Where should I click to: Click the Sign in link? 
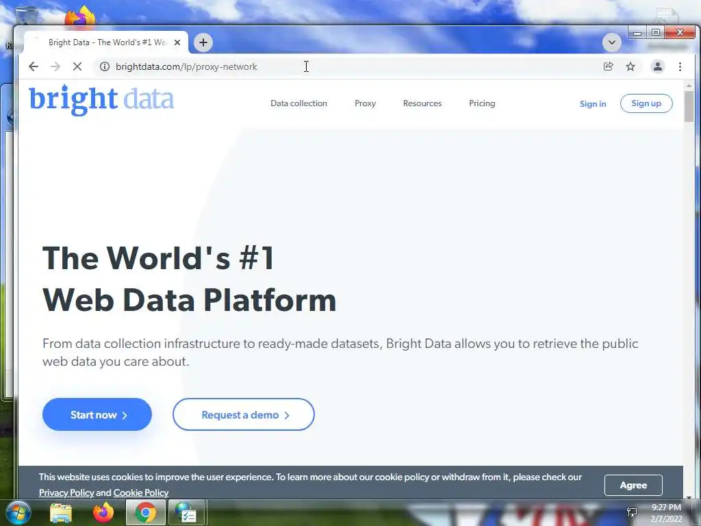tap(593, 104)
